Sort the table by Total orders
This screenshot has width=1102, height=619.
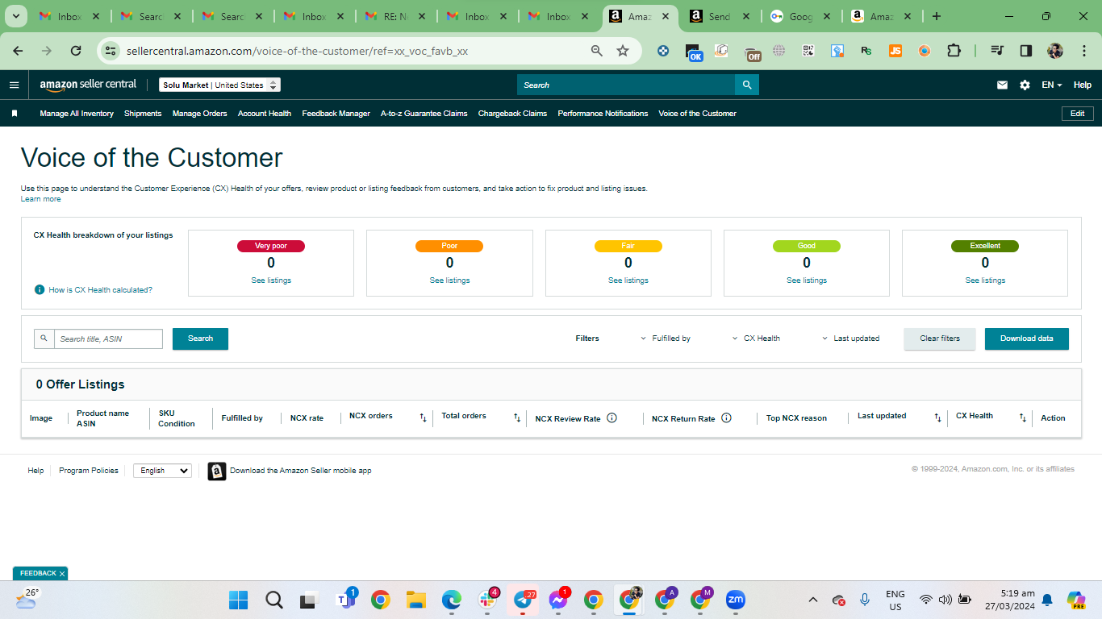pyautogui.click(x=517, y=418)
